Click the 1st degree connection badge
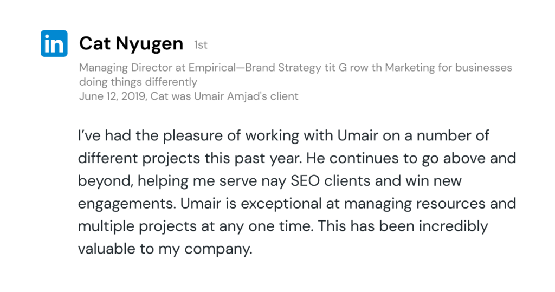 pyautogui.click(x=201, y=46)
